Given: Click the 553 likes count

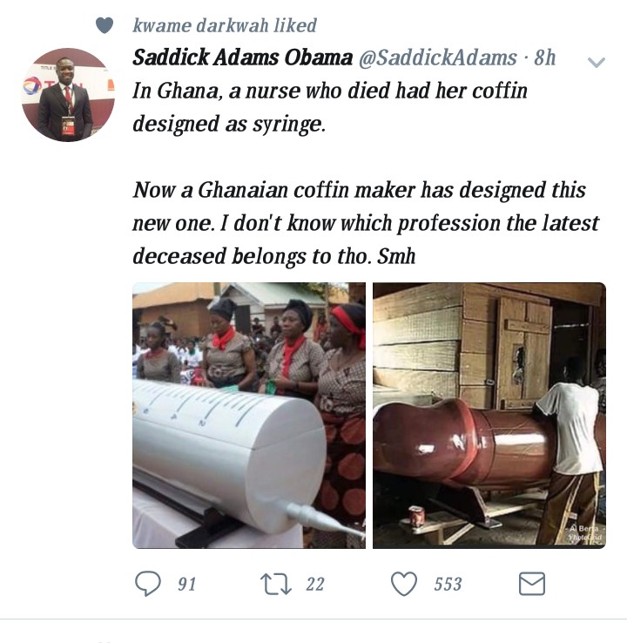Looking at the screenshot, I should [448, 584].
